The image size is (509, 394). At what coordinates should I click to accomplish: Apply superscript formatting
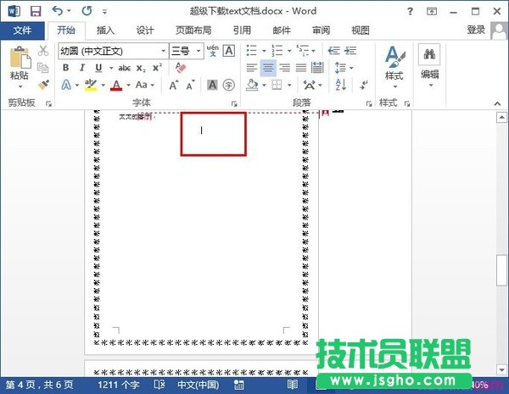[157, 68]
